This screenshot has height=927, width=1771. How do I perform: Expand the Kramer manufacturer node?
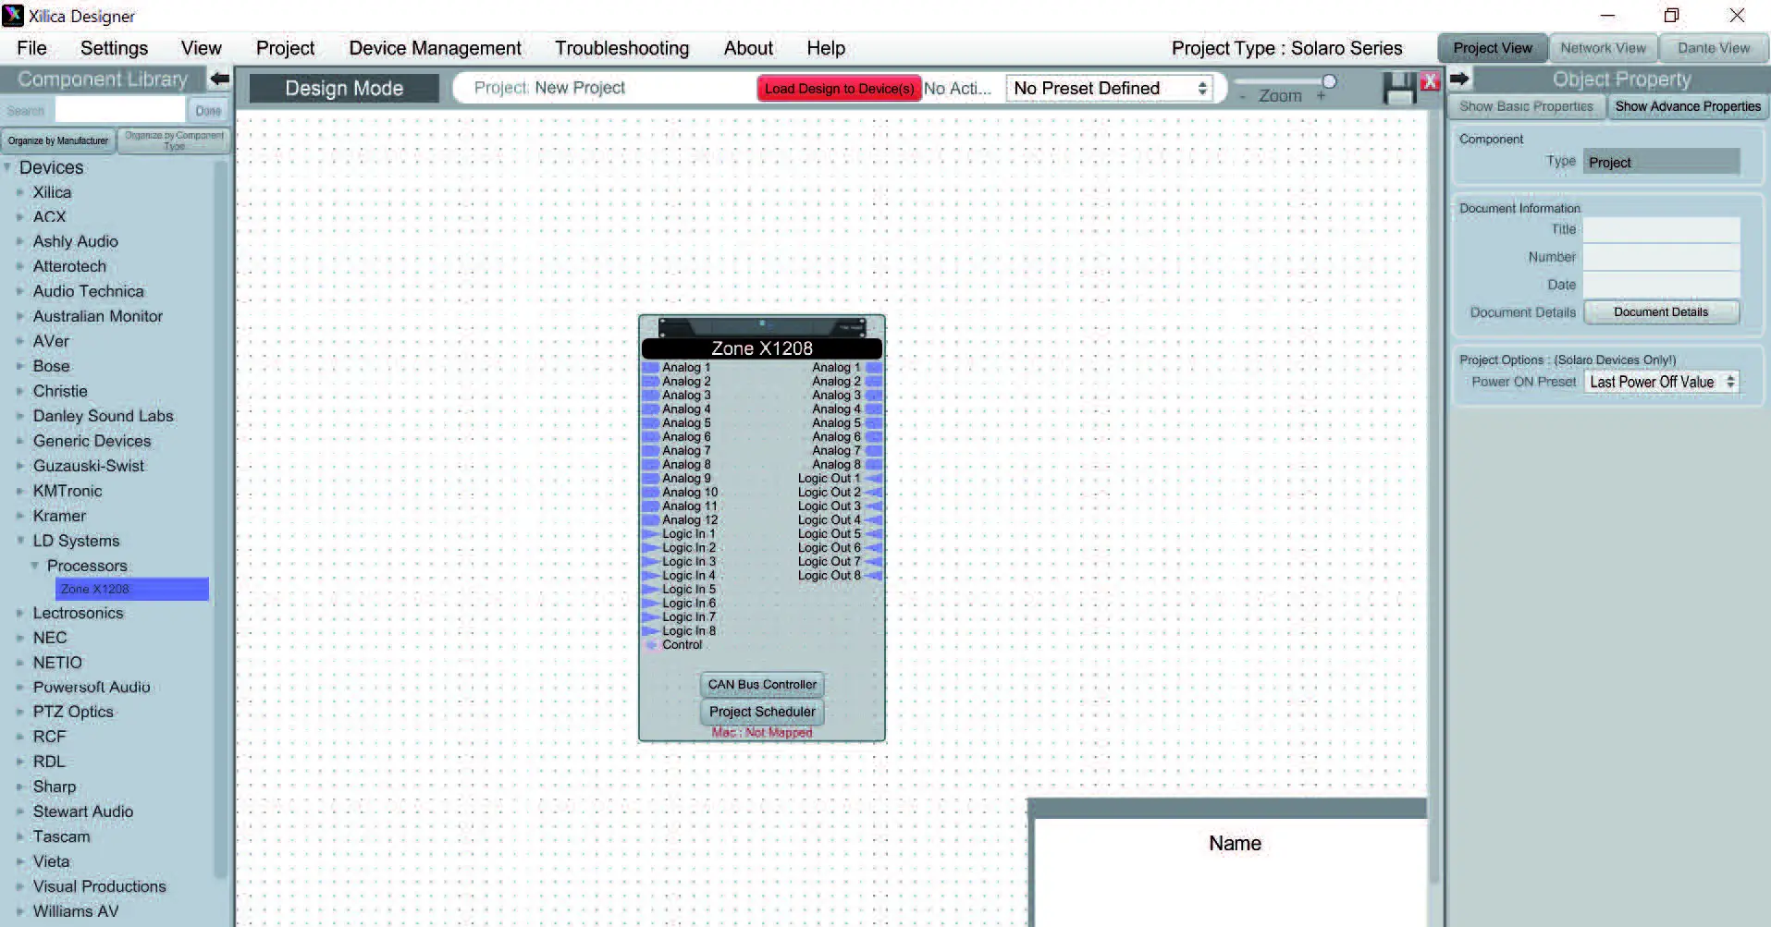[x=20, y=516]
